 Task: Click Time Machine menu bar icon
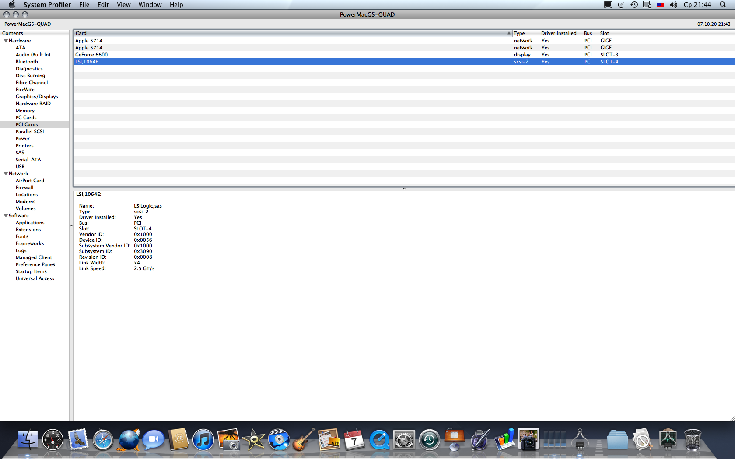coord(634,5)
